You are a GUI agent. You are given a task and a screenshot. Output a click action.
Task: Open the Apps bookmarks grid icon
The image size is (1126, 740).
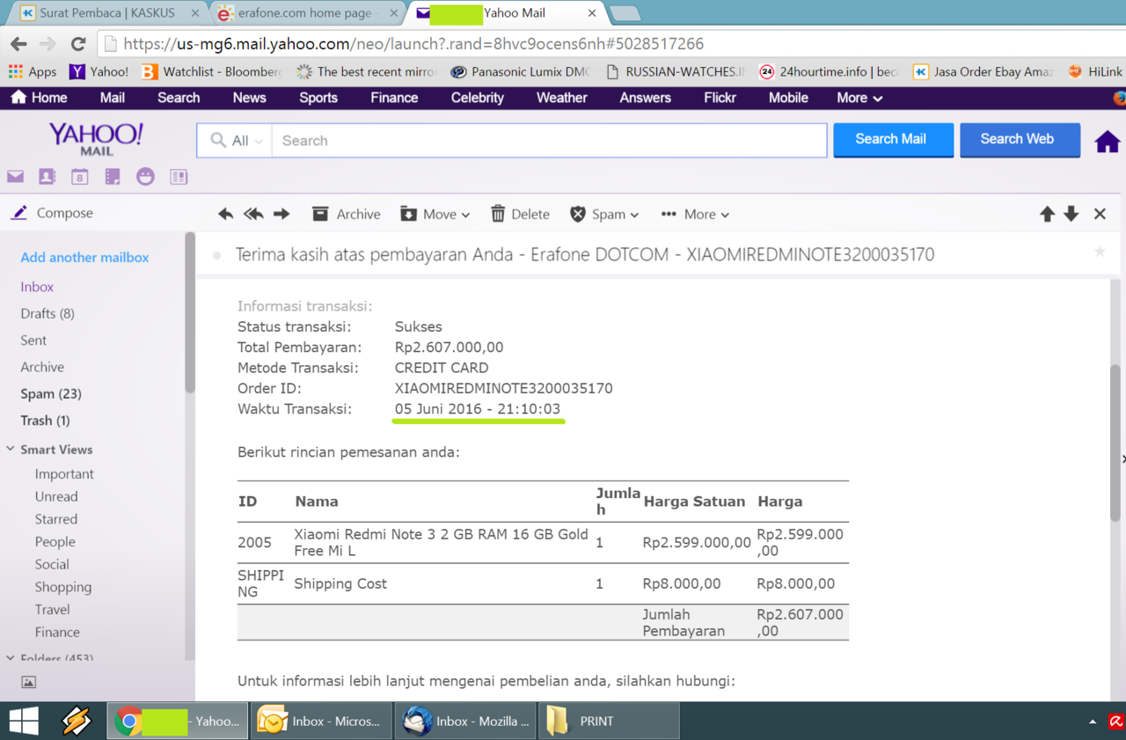tap(16, 72)
